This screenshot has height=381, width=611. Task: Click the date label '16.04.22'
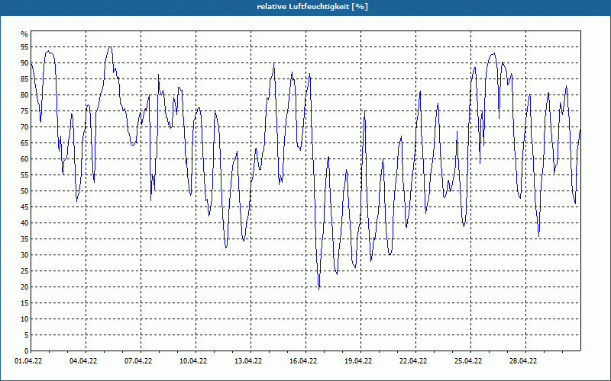[303, 361]
